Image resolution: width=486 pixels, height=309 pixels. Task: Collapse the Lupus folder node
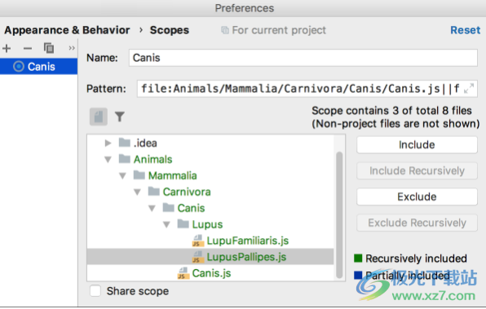tap(166, 224)
